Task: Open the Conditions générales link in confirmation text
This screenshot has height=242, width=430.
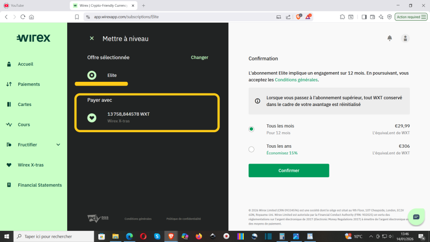Action: (x=296, y=80)
